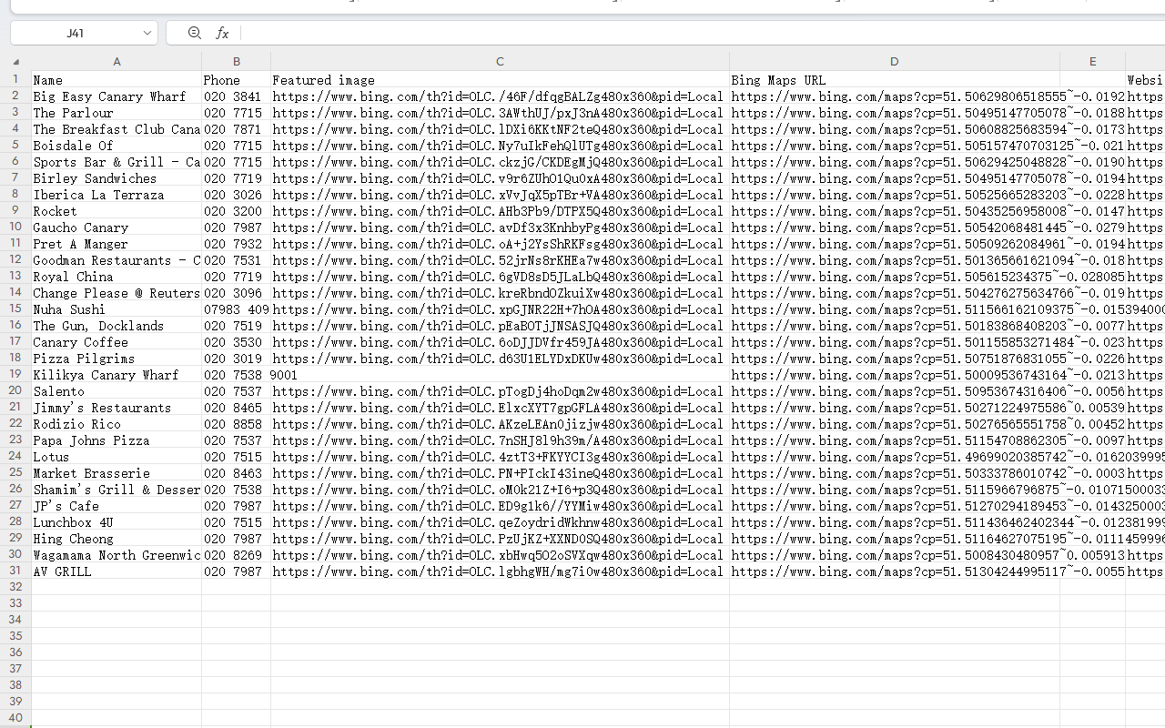1165x728 pixels.
Task: Click phone cell "020 7871" in Breakfast Club row
Action: click(x=237, y=129)
